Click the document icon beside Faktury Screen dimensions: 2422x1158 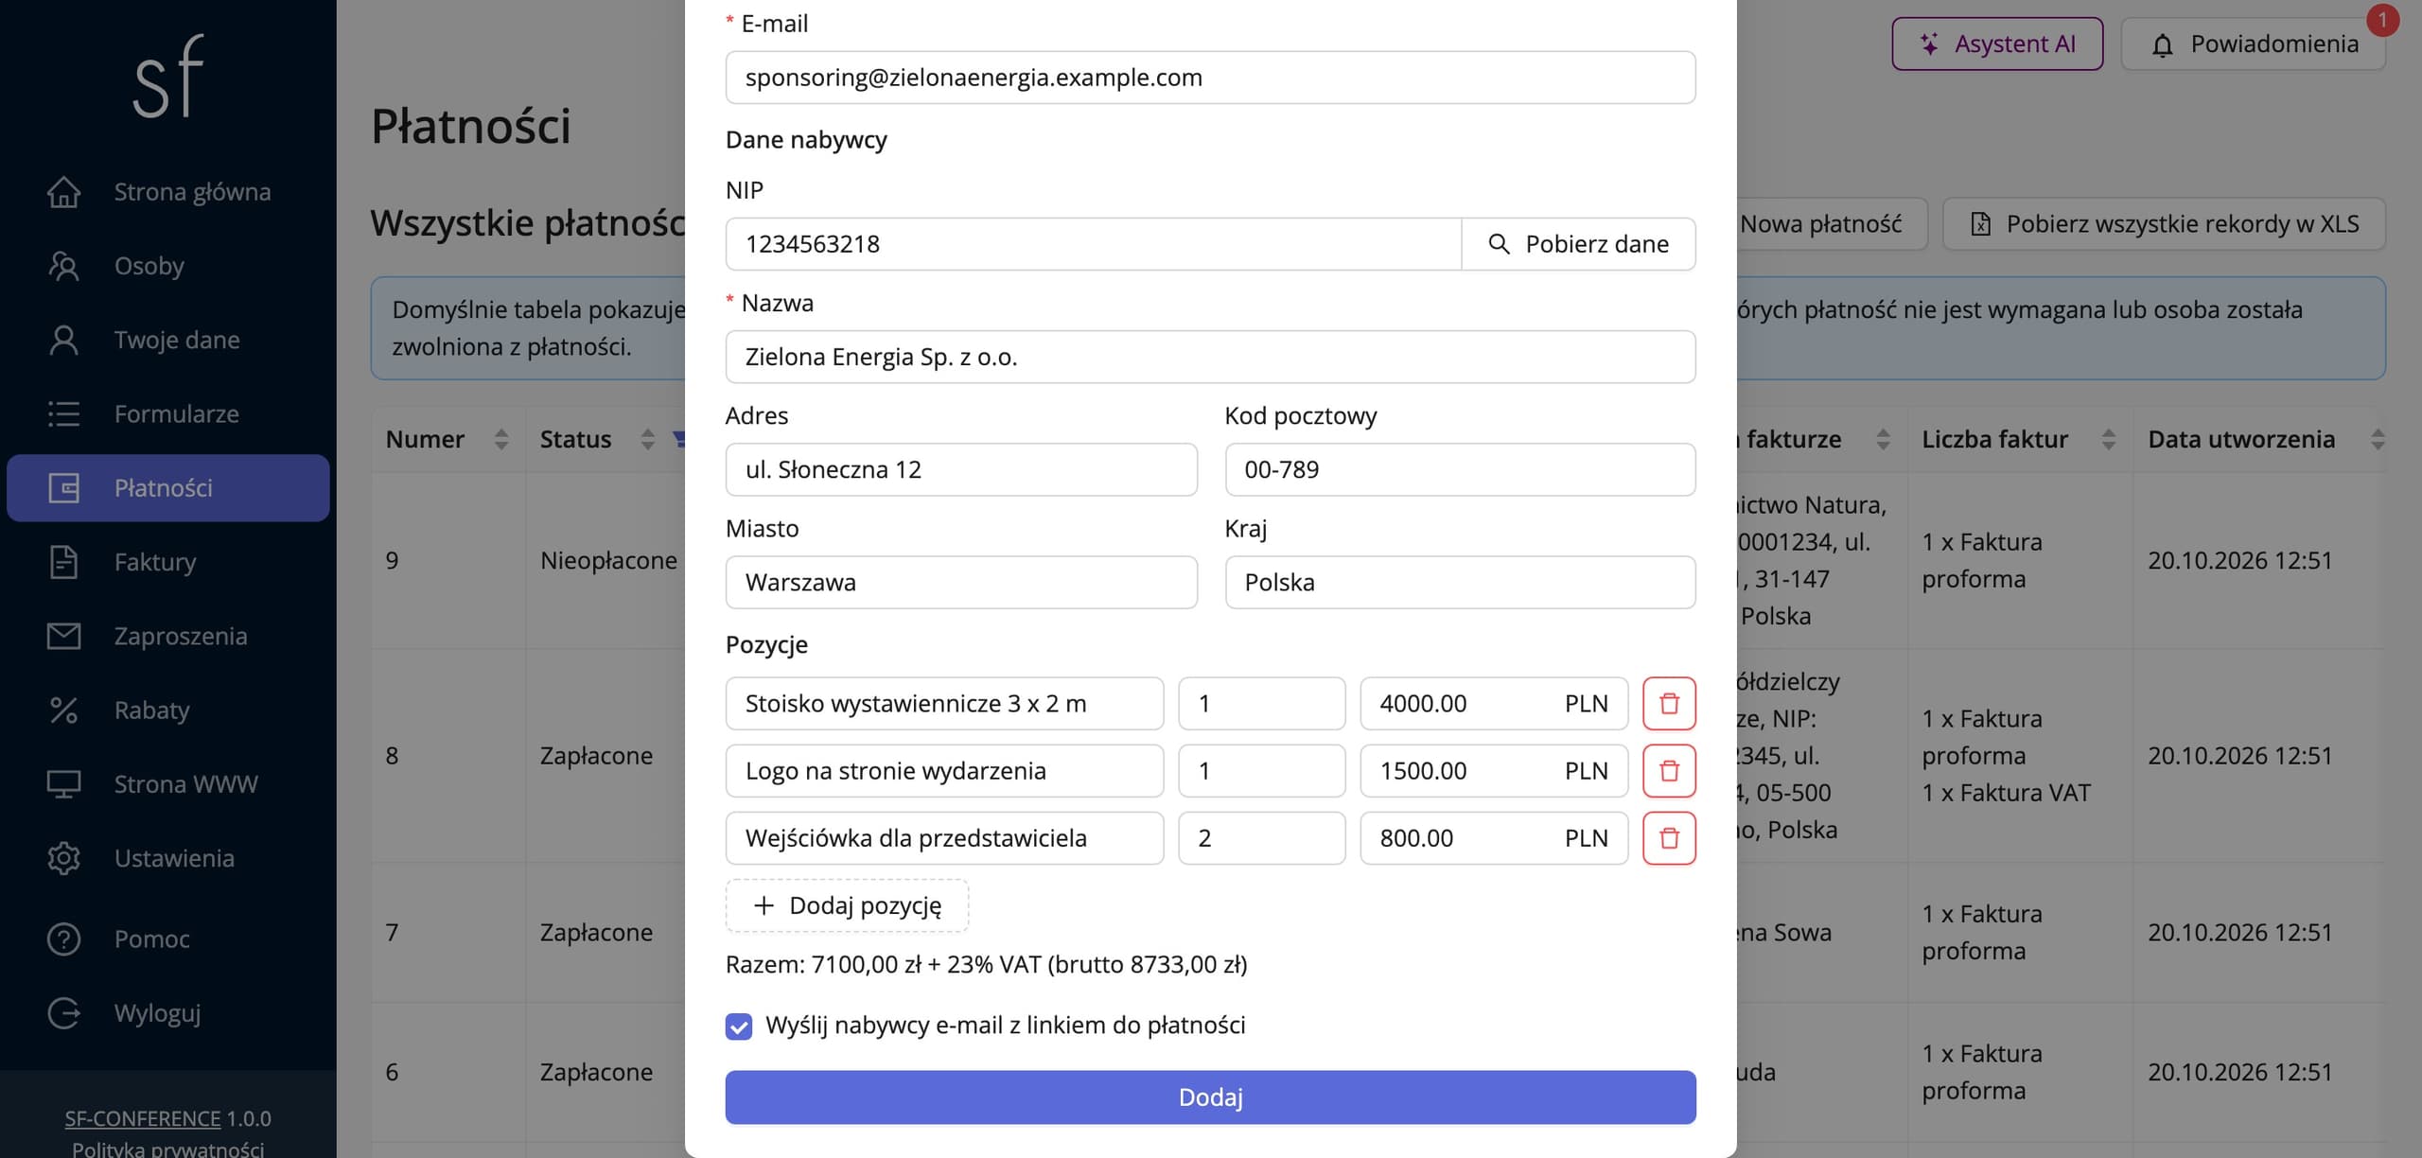pyautogui.click(x=63, y=562)
